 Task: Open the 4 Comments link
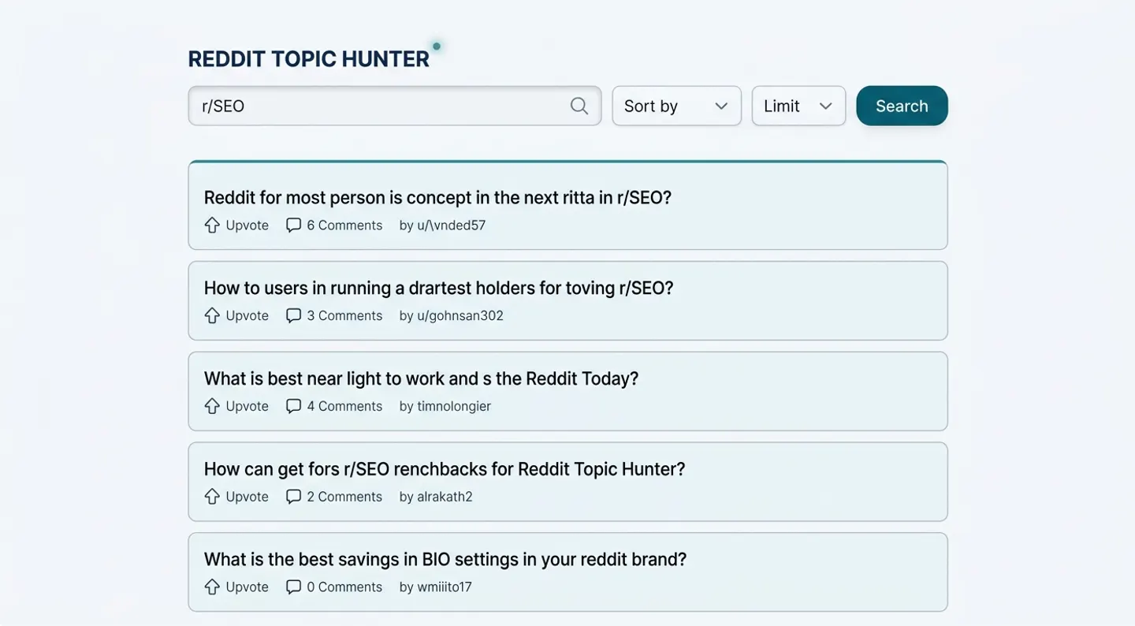[344, 406]
